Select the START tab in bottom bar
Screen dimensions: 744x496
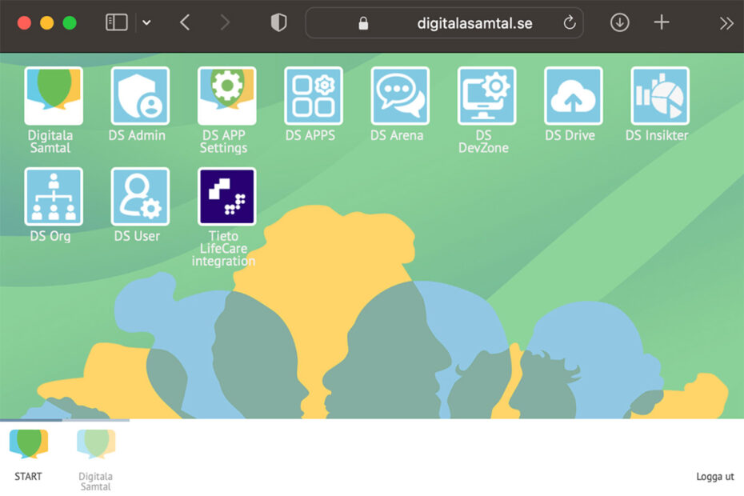(28, 454)
